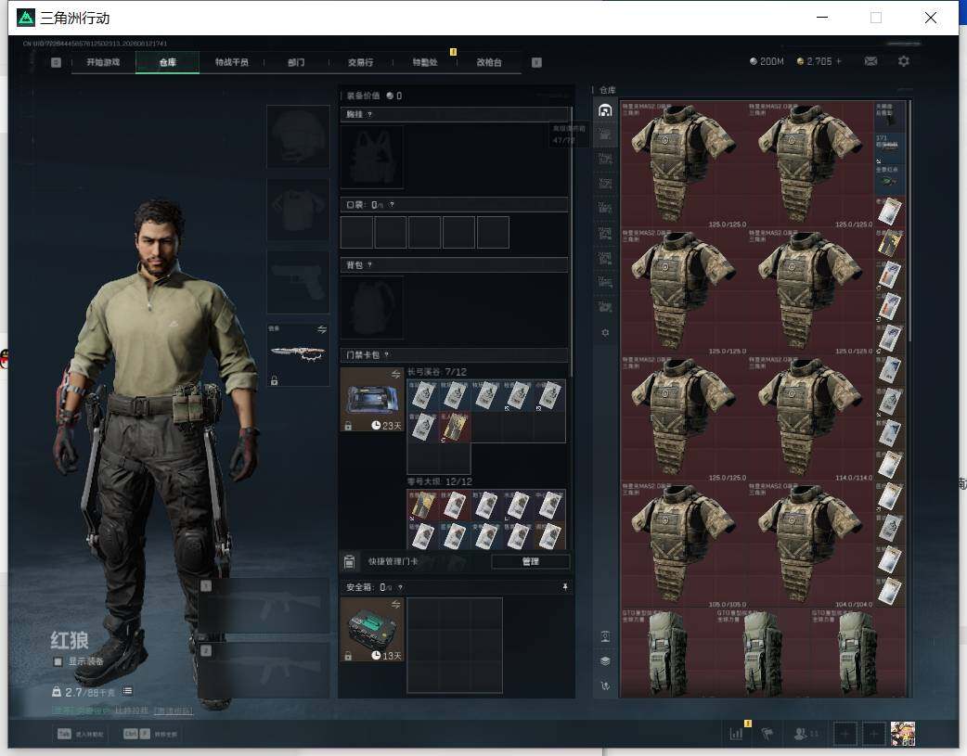Image resolution: width=967 pixels, height=756 pixels.
Task: Click the Tab hint for 进入详情
Action: (x=81, y=734)
